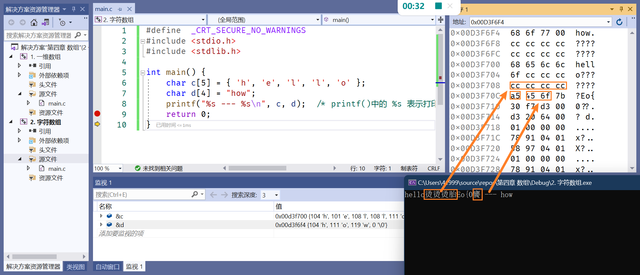Screen dimensions: 640x275
Task: Click the Solution Explorer horizontal scrollbar
Action: [x=34, y=257]
